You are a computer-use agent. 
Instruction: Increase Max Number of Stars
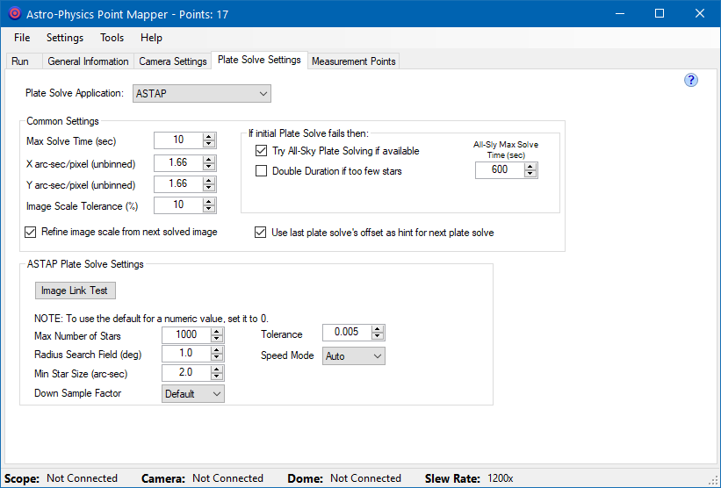217,332
